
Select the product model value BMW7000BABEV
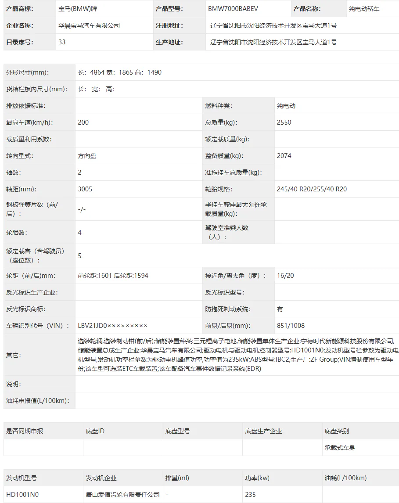pos(233,9)
